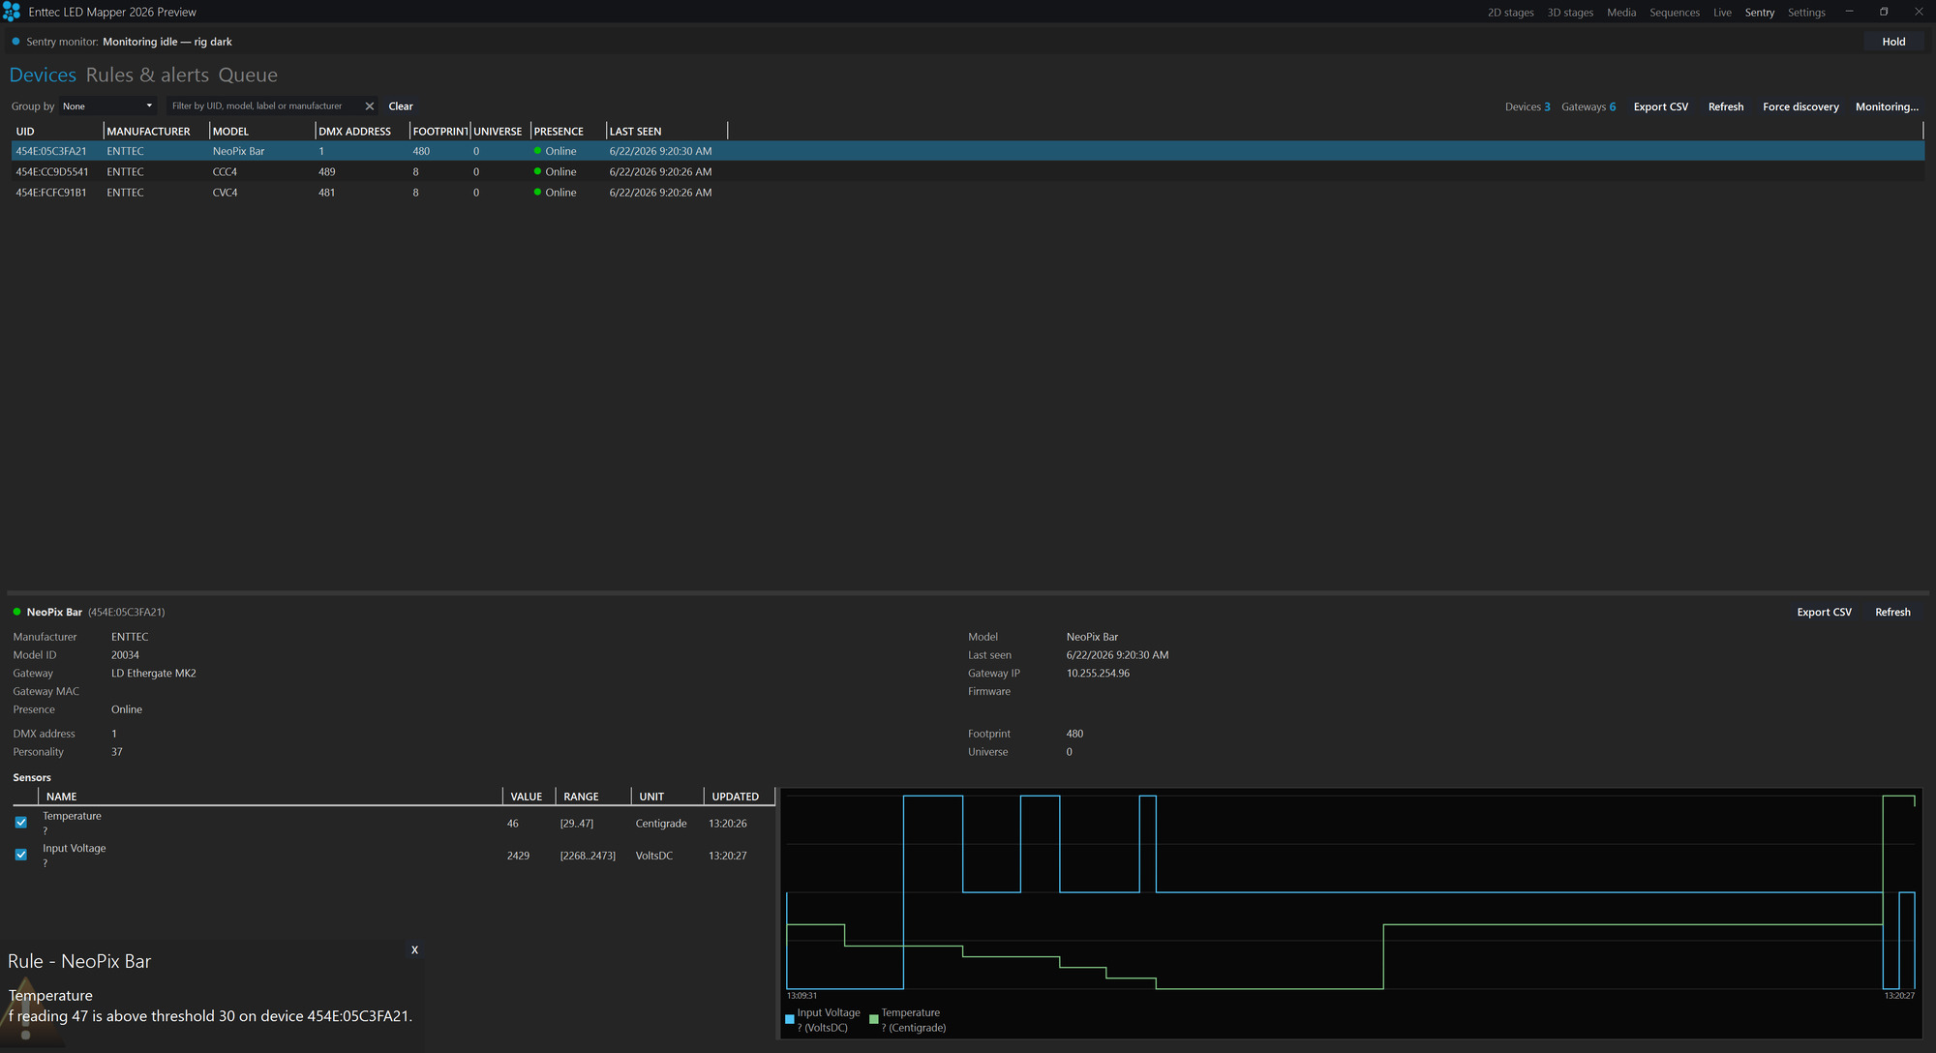
Task: Open the Rules & alerts section
Action: pos(147,75)
